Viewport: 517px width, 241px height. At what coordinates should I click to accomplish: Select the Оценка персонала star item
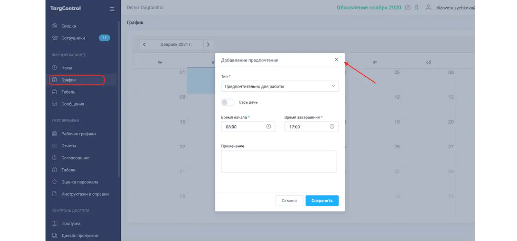point(54,182)
